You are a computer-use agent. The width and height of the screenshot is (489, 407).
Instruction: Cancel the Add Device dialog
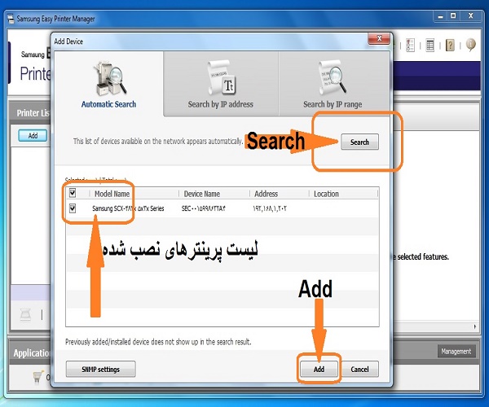click(359, 370)
